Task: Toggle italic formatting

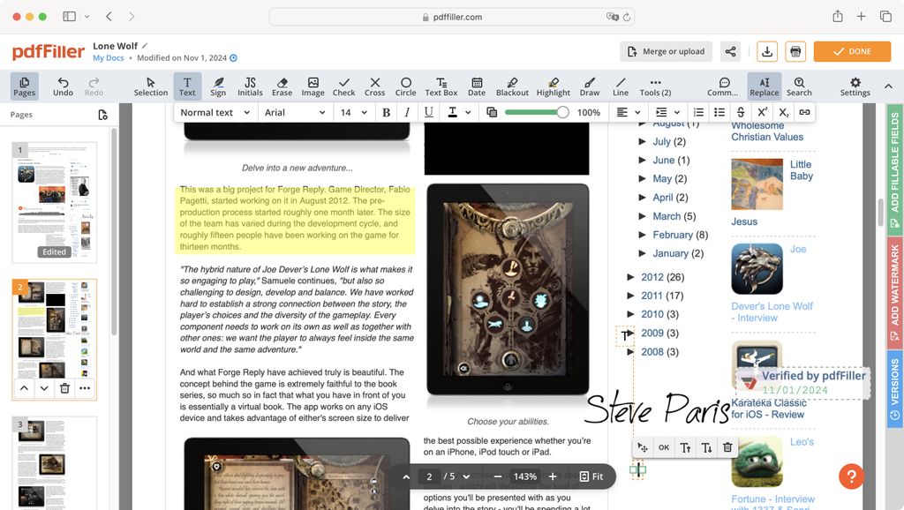Action: tap(407, 112)
